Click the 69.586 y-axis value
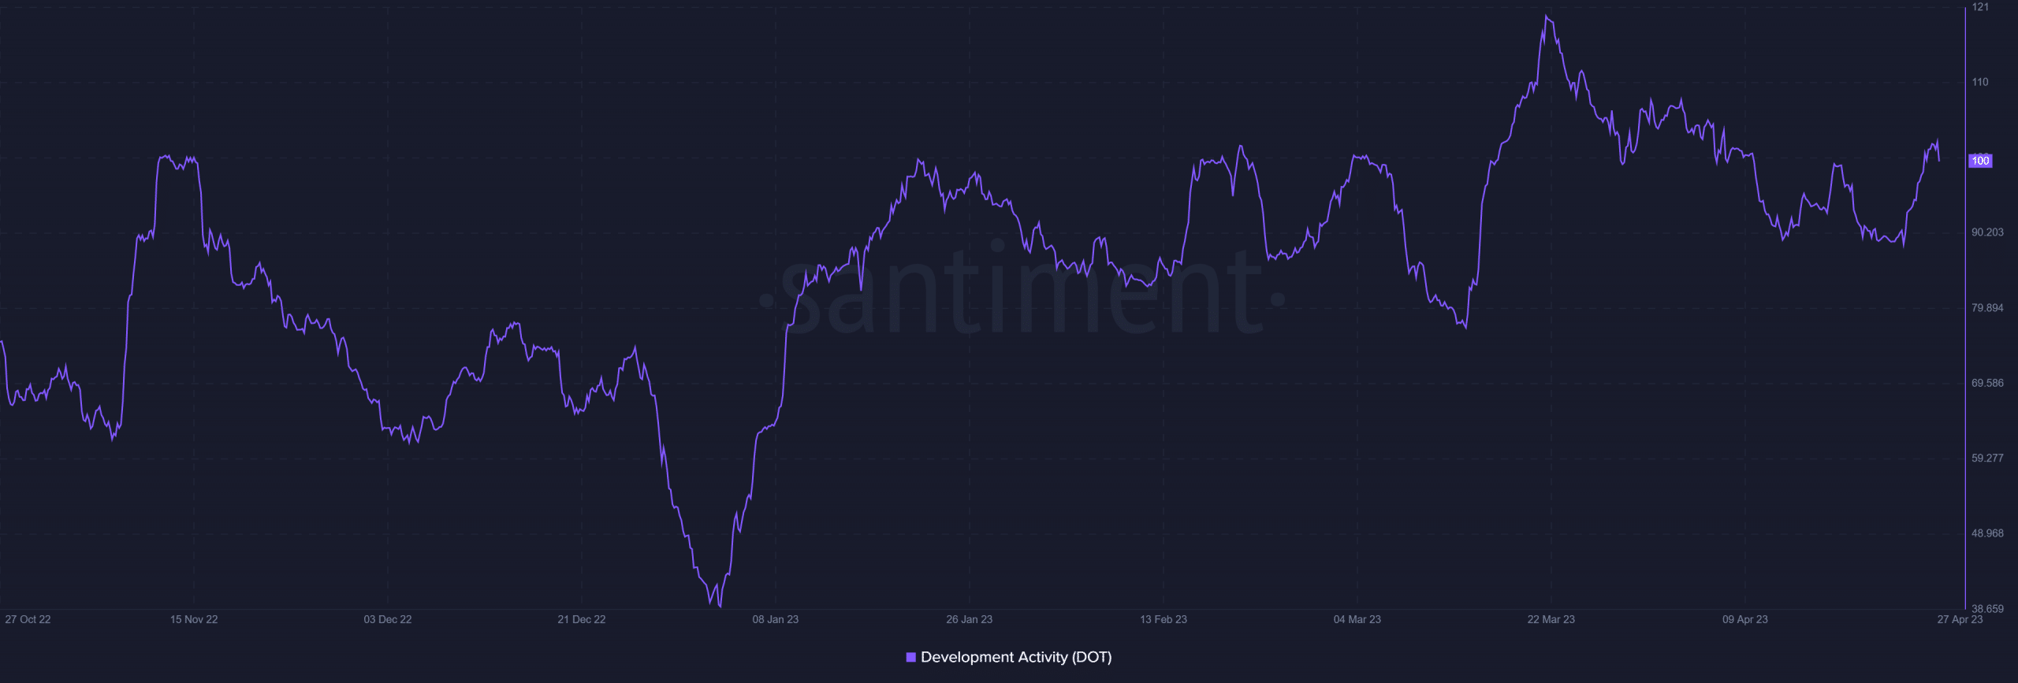This screenshot has height=683, width=2018. (1987, 383)
